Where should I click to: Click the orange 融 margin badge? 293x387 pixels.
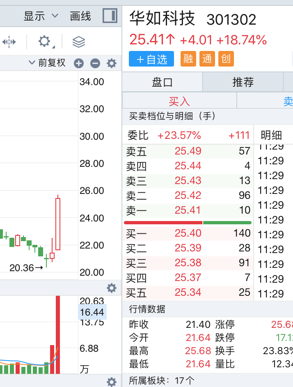[188, 59]
